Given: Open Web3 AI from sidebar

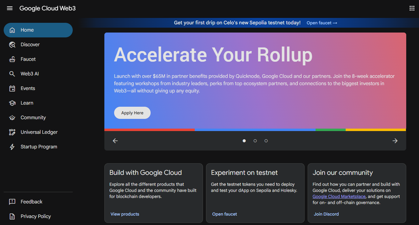Looking at the screenshot, I should 38,74.
